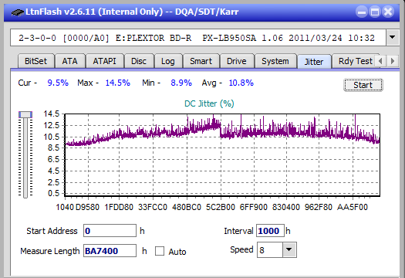Switch to the Log tab
Image resolution: width=405 pixels, height=278 pixels.
click(168, 61)
